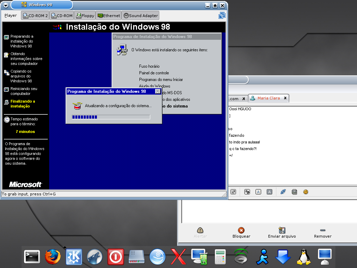Enter full screen mode in VMware Player
Screen dimensions: 357x268
point(222,15)
